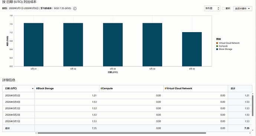The image size is (256, 136).
Task: Click the right arrow of horizontal scrollbar
Action: point(250,133)
